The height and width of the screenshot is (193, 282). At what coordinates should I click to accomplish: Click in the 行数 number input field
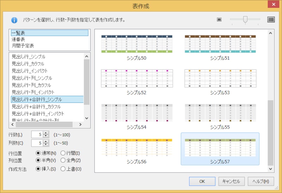[37, 134]
